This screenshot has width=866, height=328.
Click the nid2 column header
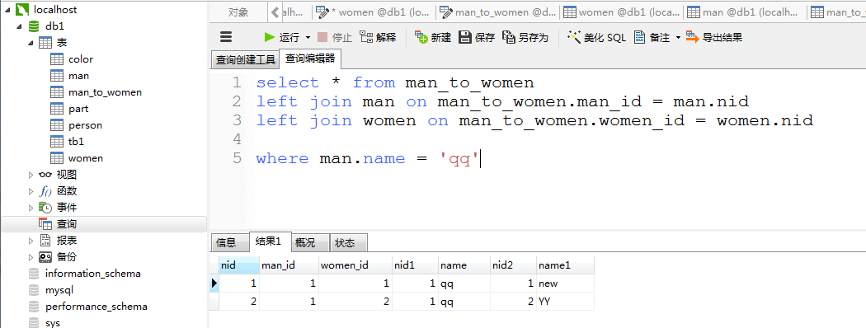(x=513, y=265)
